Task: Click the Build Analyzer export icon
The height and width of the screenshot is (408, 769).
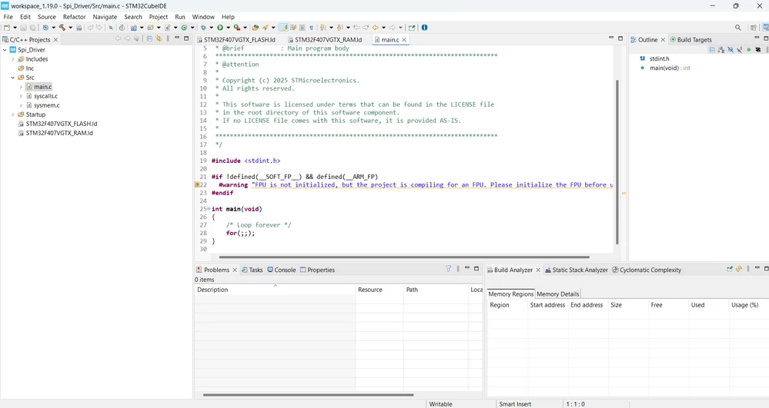Action: [x=730, y=269]
